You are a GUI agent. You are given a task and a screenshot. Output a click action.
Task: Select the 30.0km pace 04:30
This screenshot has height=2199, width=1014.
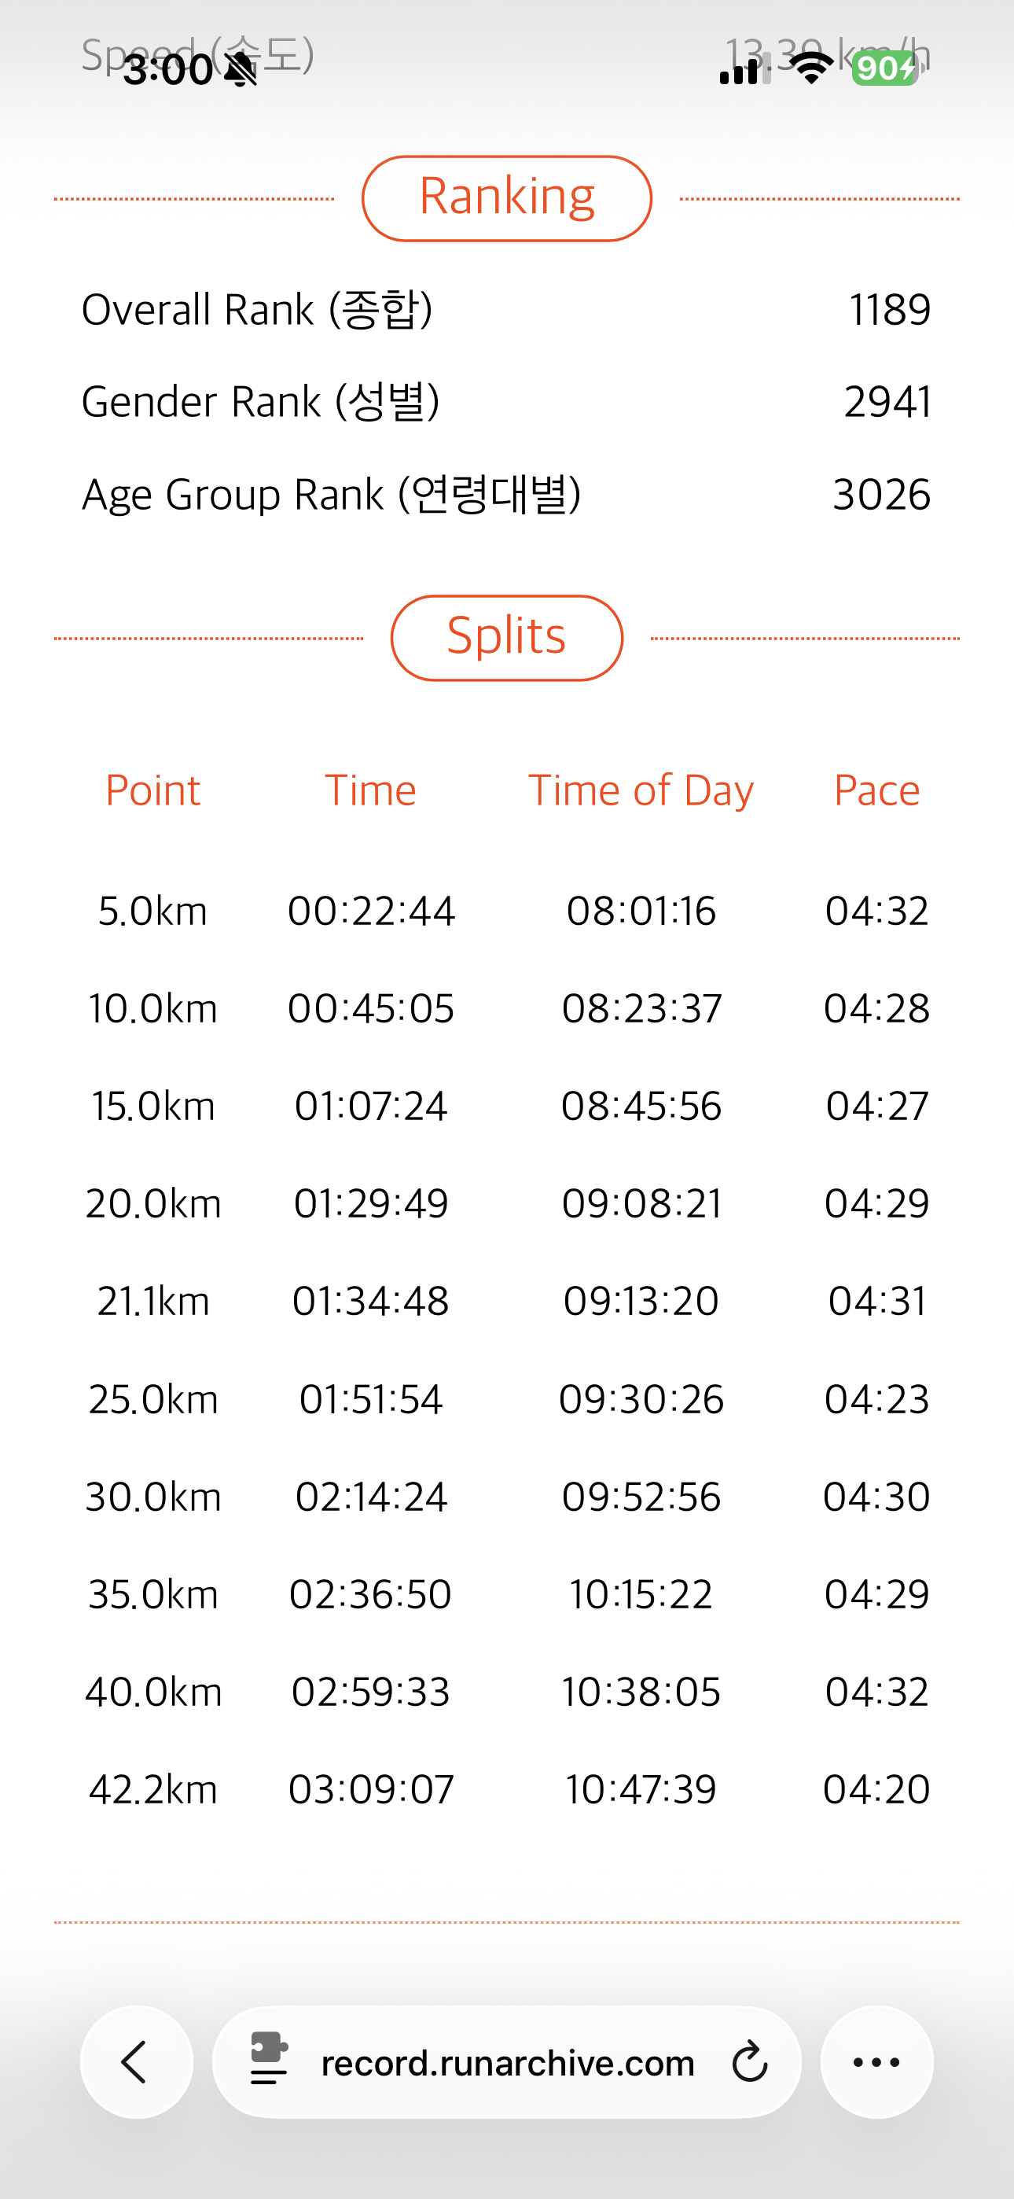click(x=876, y=1497)
